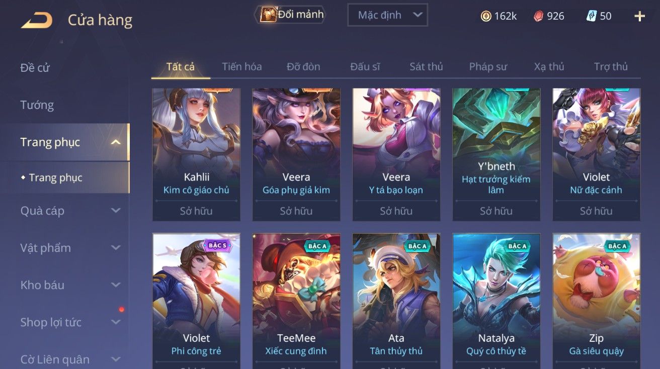This screenshot has height=369, width=660.
Task: Switch to the Tiến hóa tab
Action: [x=242, y=66]
